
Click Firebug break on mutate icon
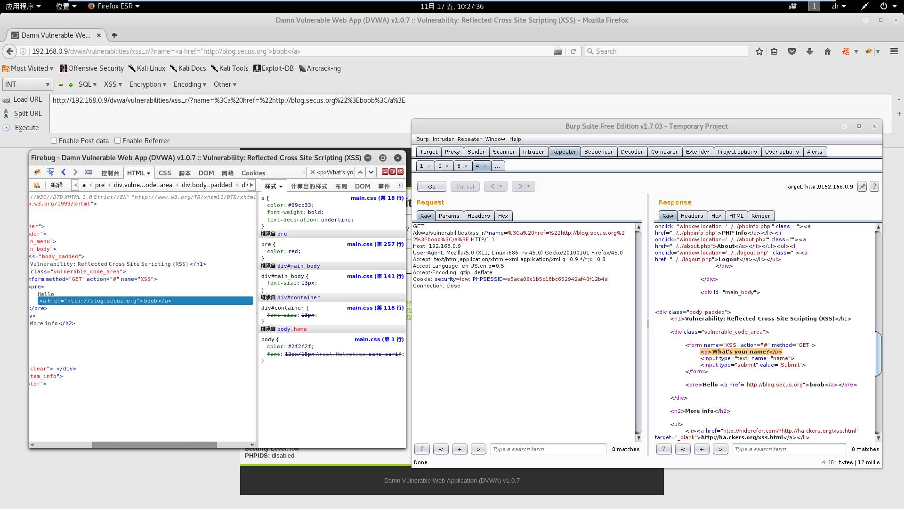tap(37, 185)
